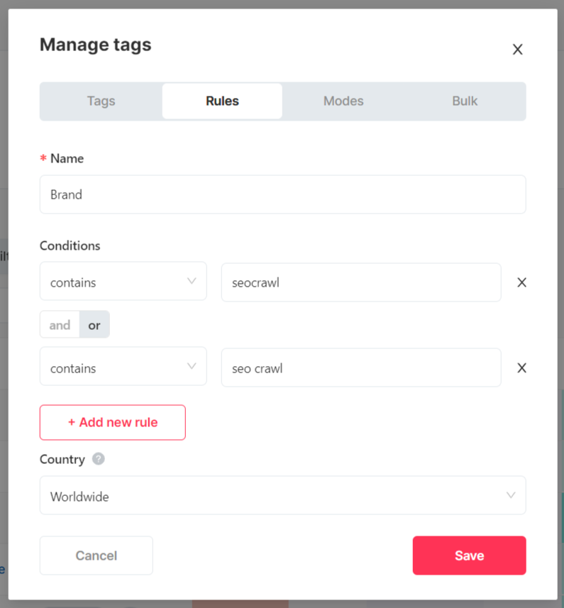Open the Modes tab
564x608 pixels.
coord(343,101)
